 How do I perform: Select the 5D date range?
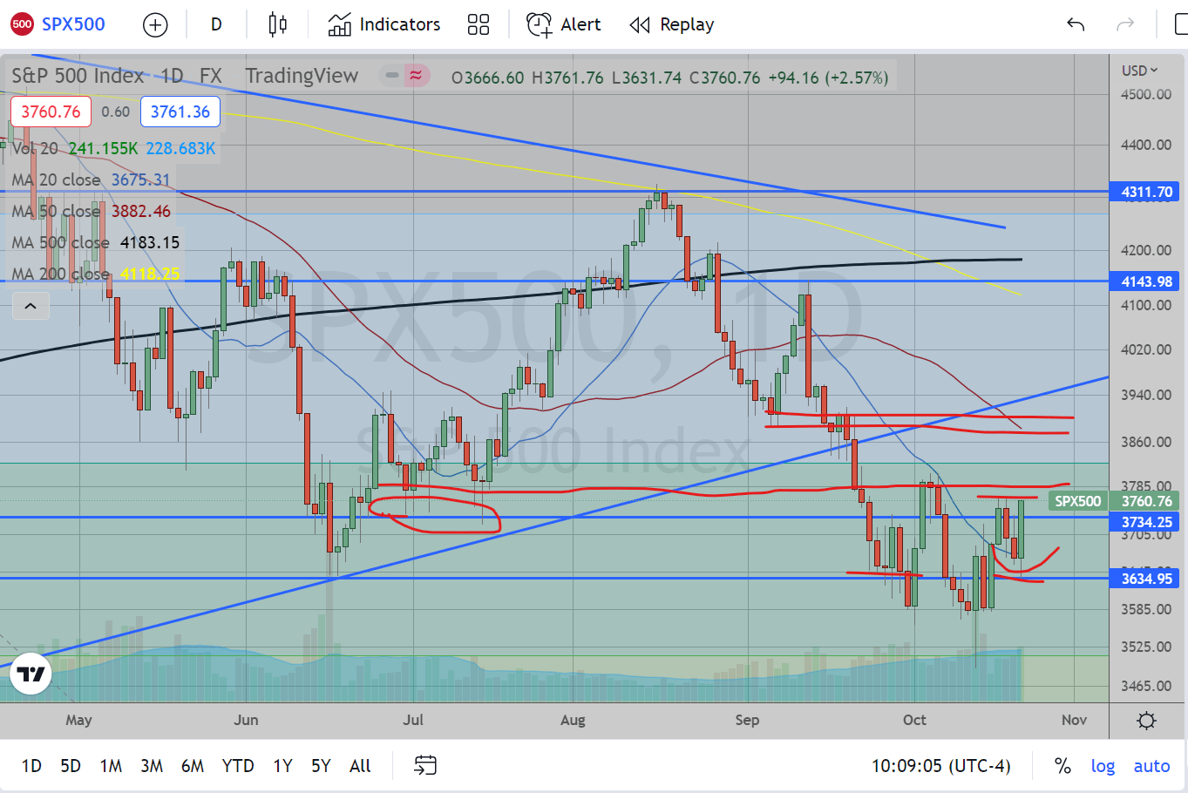coord(71,766)
